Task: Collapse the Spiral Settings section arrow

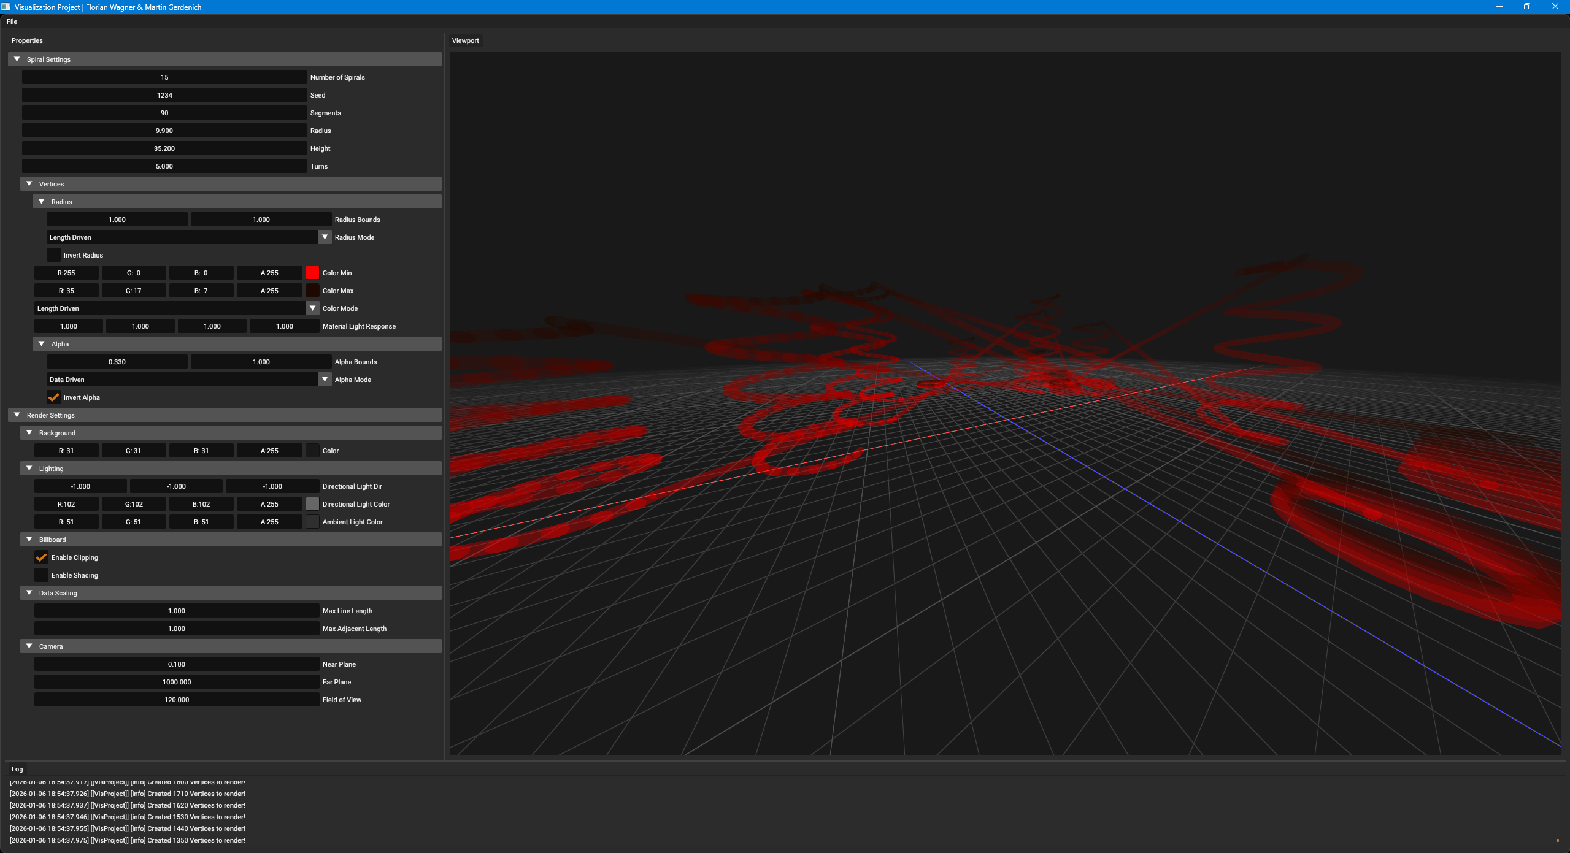Action: click(x=17, y=59)
